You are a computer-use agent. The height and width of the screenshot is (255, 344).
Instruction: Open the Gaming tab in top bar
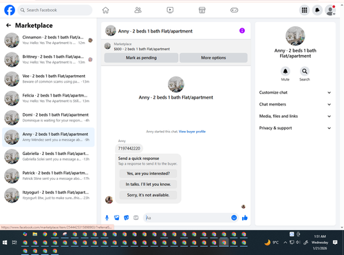click(x=234, y=10)
